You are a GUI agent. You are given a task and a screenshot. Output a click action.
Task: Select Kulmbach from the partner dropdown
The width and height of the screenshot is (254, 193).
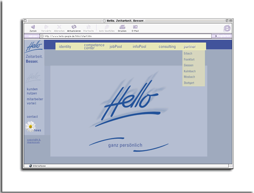(189, 71)
